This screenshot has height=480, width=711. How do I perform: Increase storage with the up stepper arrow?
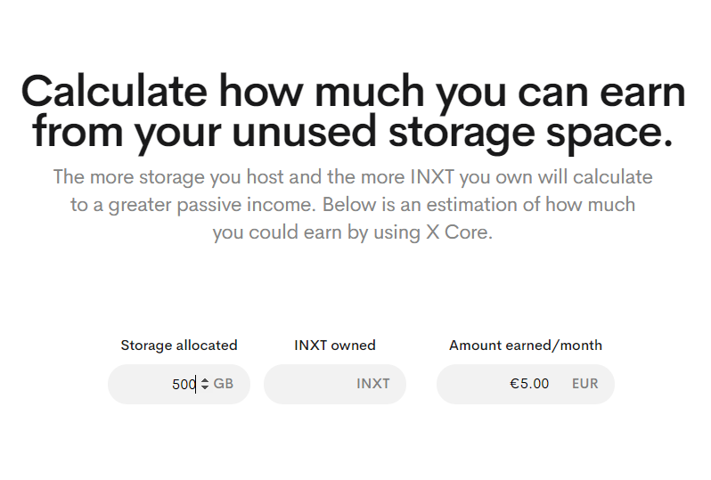coord(205,381)
